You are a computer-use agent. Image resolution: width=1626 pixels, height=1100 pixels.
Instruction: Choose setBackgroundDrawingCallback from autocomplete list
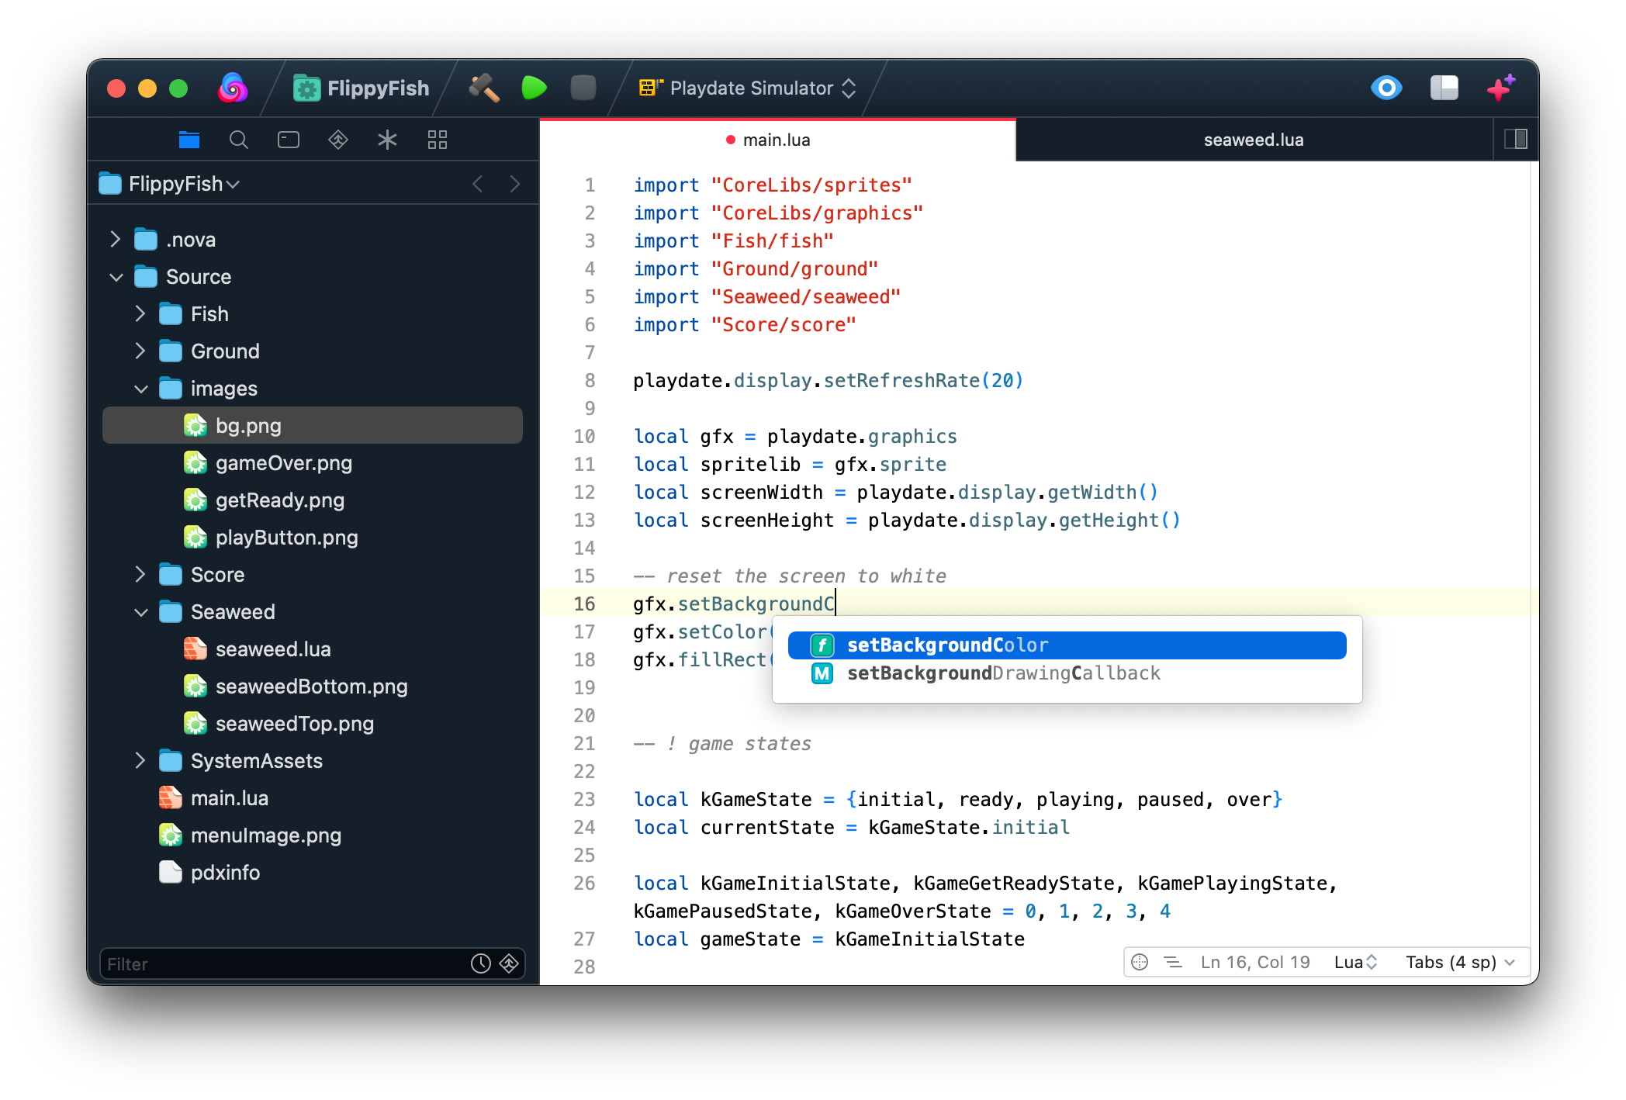tap(1002, 673)
